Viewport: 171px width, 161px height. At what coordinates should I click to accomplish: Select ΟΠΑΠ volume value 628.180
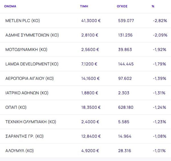126,107
